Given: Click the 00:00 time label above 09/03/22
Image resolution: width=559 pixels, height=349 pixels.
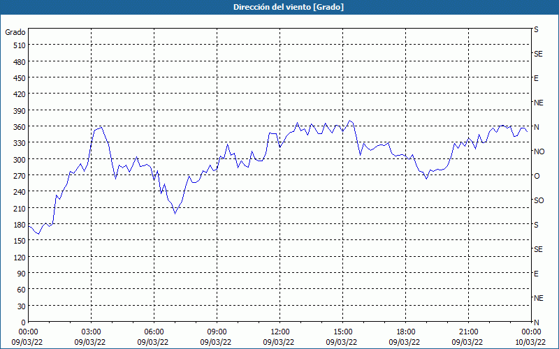Looking at the screenshot, I should coord(28,332).
